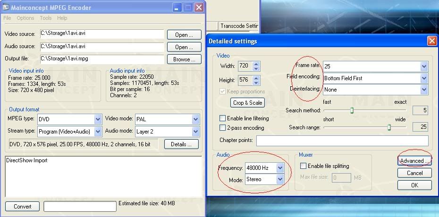439x217 pixels.
Task: Expand the Frame rate dropdown
Action: (424, 67)
